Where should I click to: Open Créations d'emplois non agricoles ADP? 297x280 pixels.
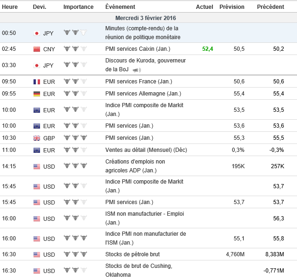click(135, 162)
